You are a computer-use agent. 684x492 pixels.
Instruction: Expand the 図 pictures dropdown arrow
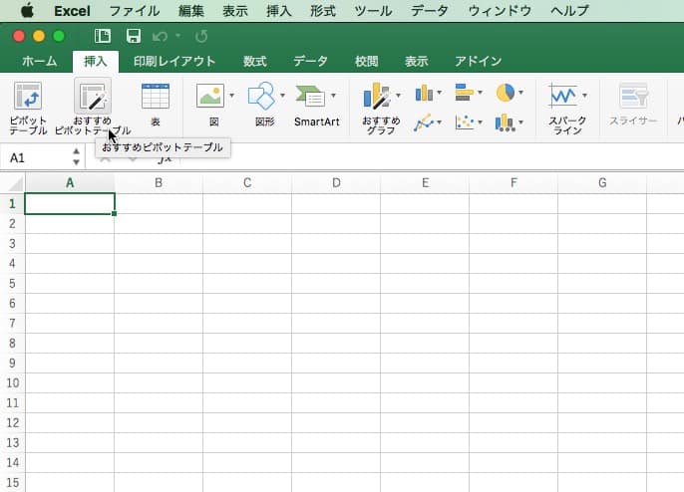[231, 96]
